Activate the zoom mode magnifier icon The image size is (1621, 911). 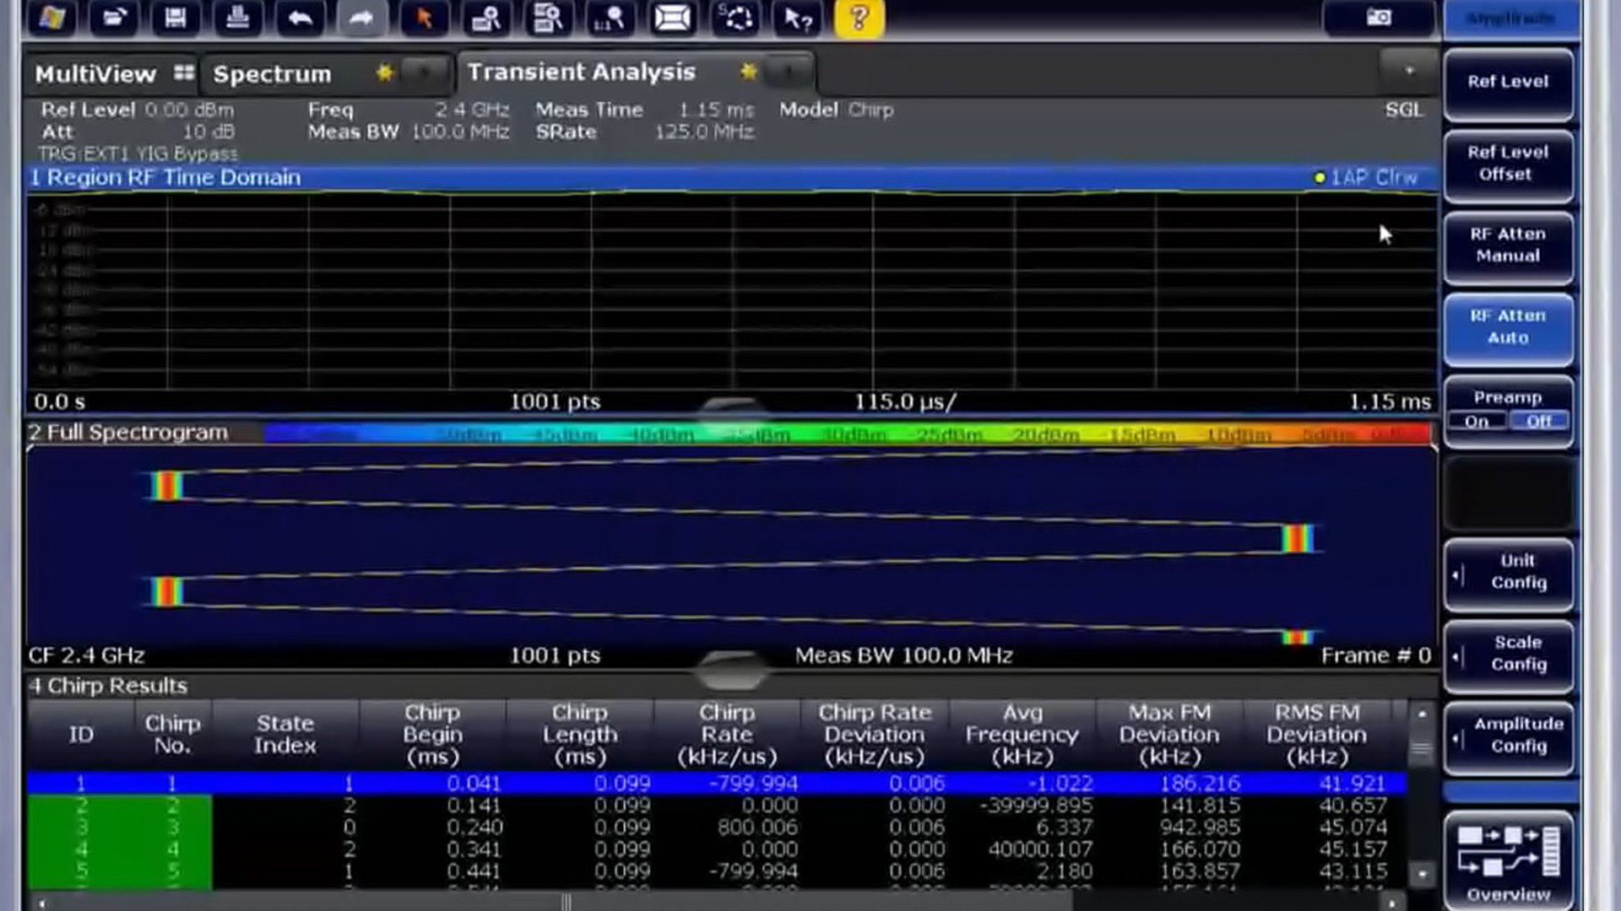485,18
